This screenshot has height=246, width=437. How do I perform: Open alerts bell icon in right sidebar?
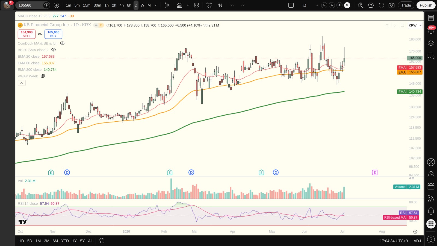(431, 211)
